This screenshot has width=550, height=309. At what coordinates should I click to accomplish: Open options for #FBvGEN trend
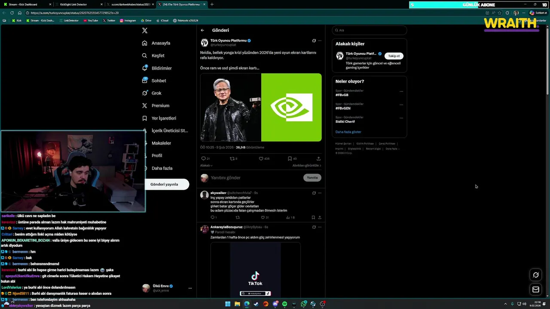click(x=401, y=105)
